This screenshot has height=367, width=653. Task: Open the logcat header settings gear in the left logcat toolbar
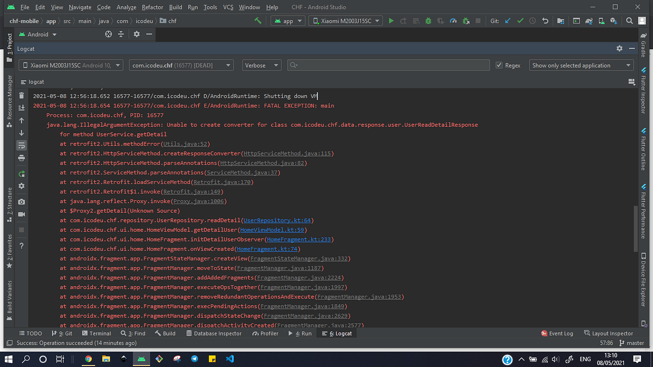coord(22,186)
